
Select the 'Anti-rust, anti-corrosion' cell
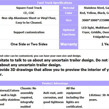pyautogui.click(x=55, y=97)
